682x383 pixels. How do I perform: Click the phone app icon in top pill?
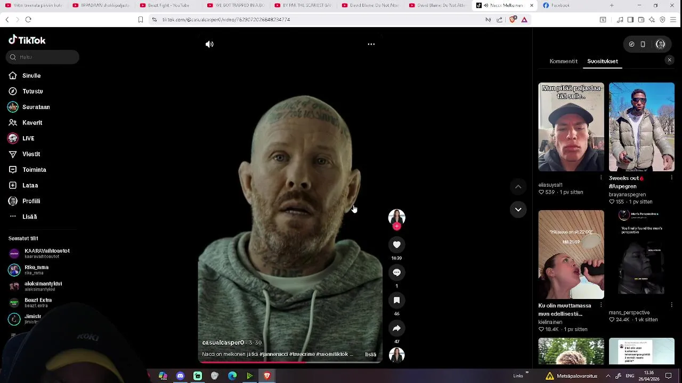pyautogui.click(x=643, y=44)
